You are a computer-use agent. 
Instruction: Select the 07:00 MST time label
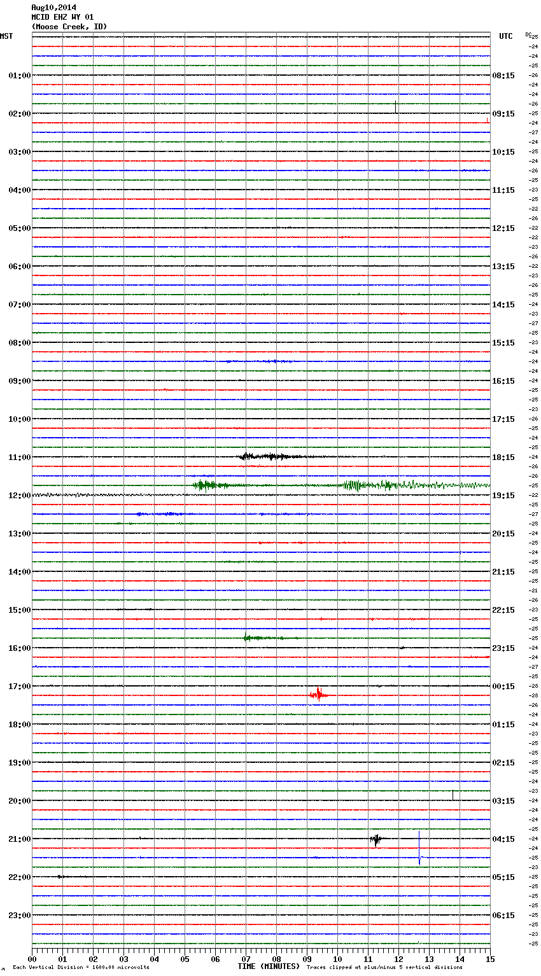[x=19, y=305]
